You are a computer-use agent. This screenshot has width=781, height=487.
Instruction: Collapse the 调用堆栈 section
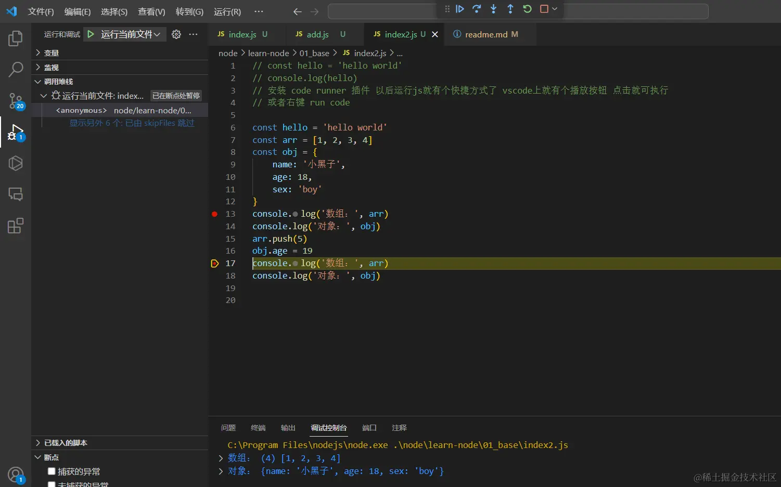coord(120,82)
